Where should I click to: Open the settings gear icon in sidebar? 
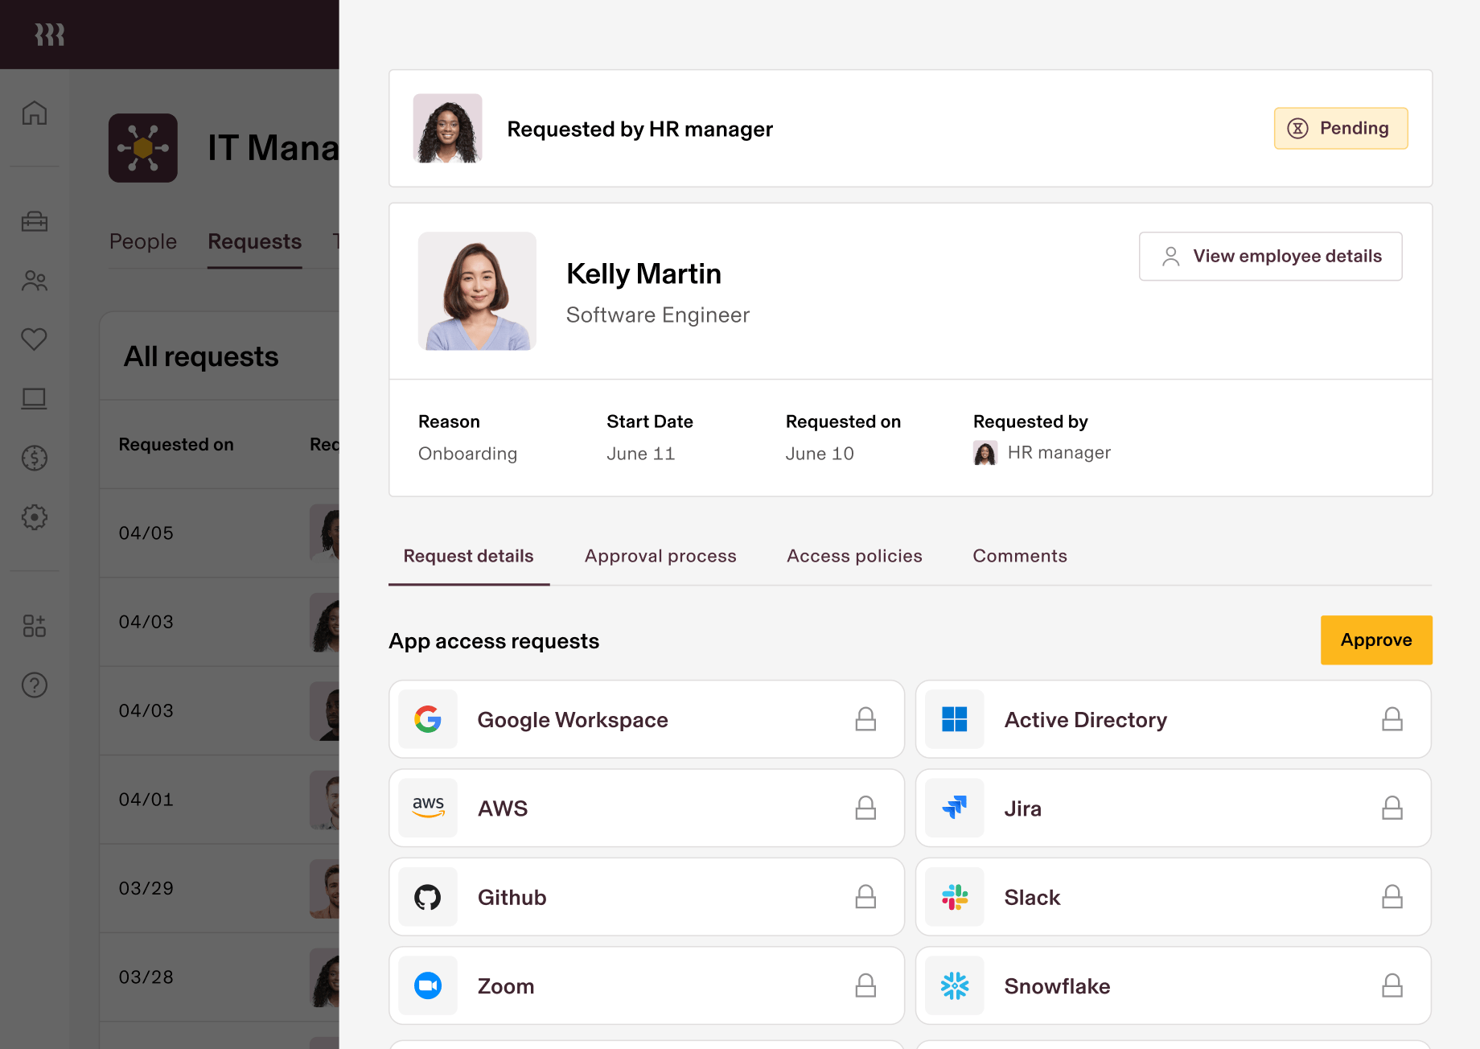(35, 517)
